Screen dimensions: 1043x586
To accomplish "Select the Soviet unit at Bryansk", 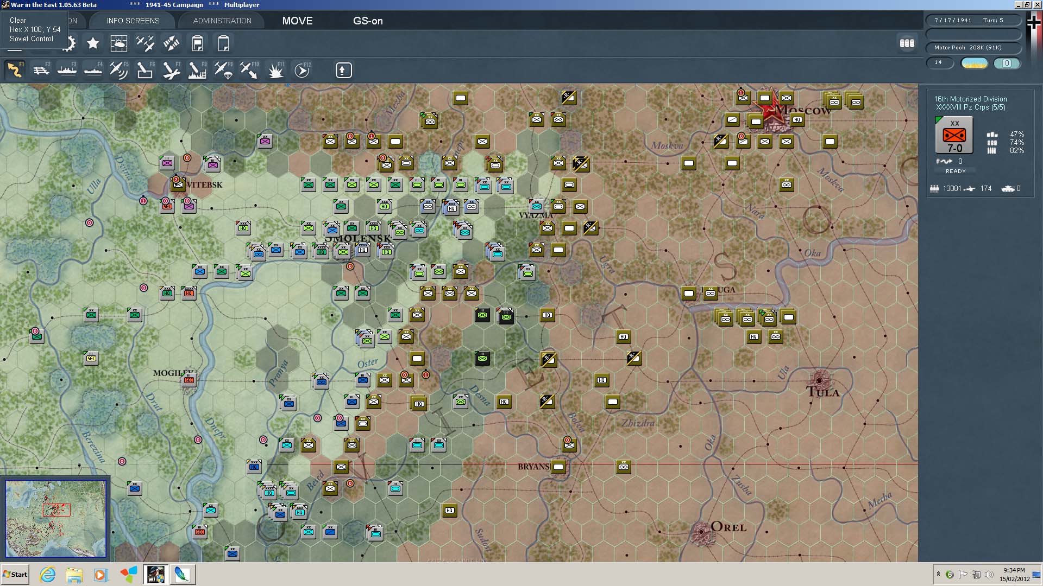I will point(558,467).
